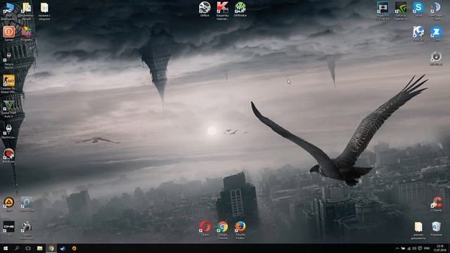450x253 pixels.
Task: Launch Skype desktop icon
Action: (x=418, y=8)
